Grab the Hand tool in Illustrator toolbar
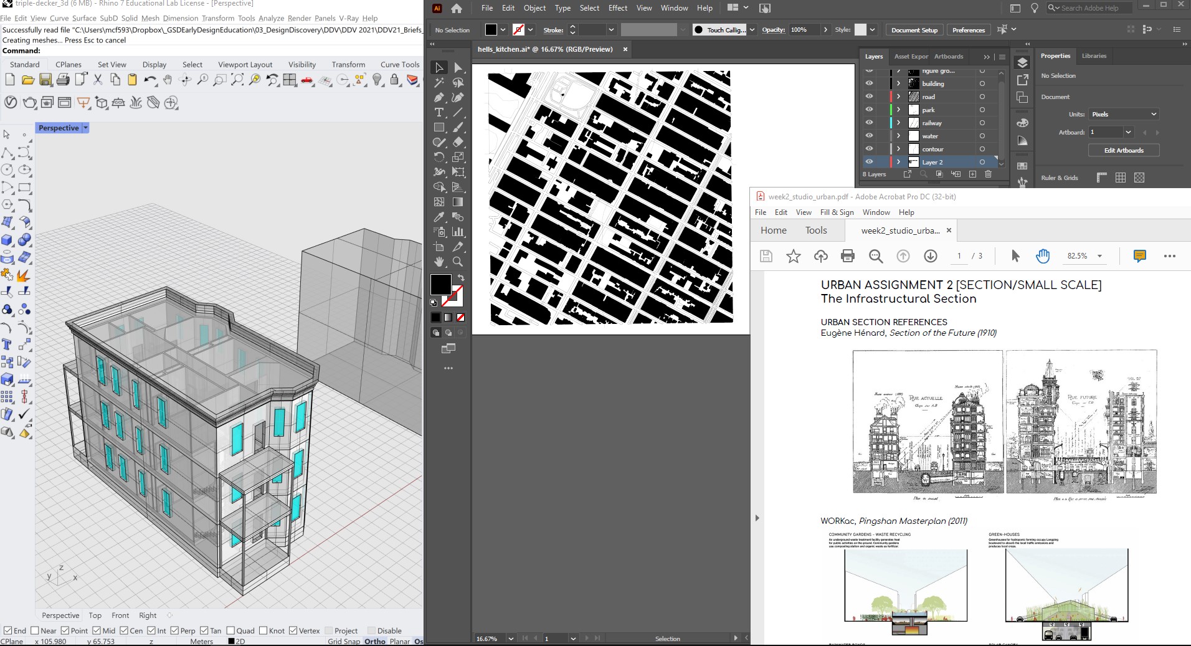Screen dimensions: 1191x646 439,262
